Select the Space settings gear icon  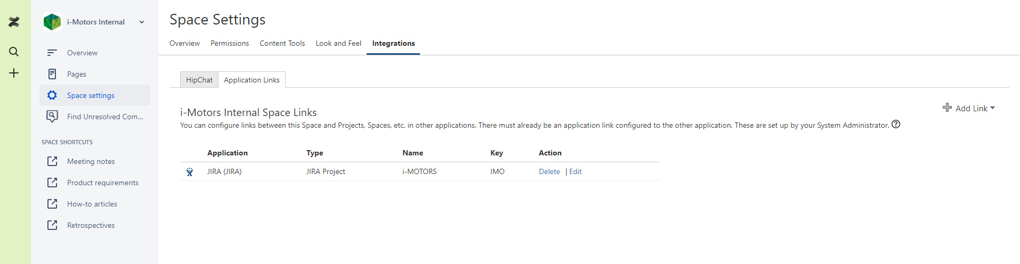[52, 95]
